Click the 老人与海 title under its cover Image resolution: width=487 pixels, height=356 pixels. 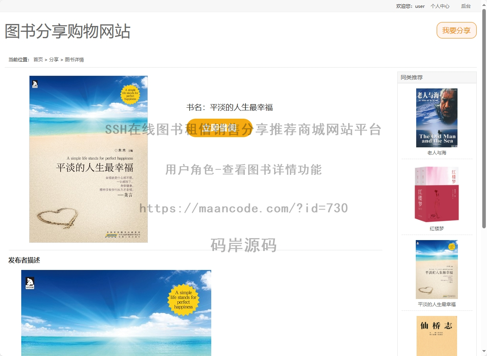[437, 153]
